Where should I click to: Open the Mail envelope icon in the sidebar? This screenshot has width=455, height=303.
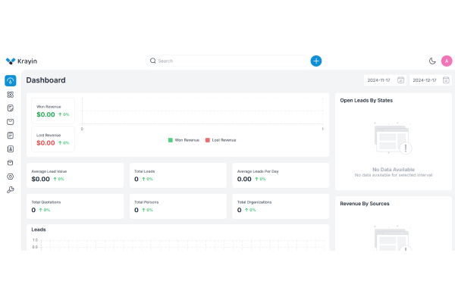pyautogui.click(x=11, y=122)
